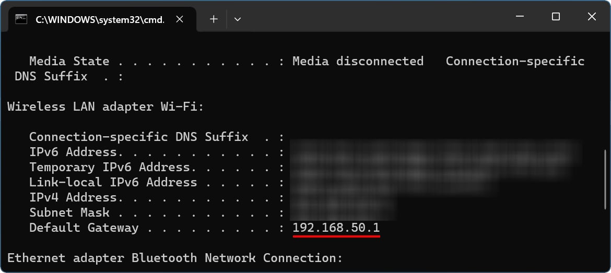Image resolution: width=611 pixels, height=273 pixels.
Task: Click the cmd icon in the tab
Action: [x=21, y=19]
